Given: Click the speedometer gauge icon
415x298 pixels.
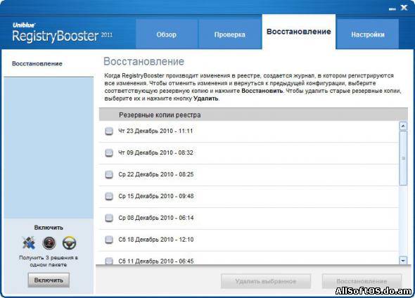Looking at the screenshot, I should click(x=49, y=242).
